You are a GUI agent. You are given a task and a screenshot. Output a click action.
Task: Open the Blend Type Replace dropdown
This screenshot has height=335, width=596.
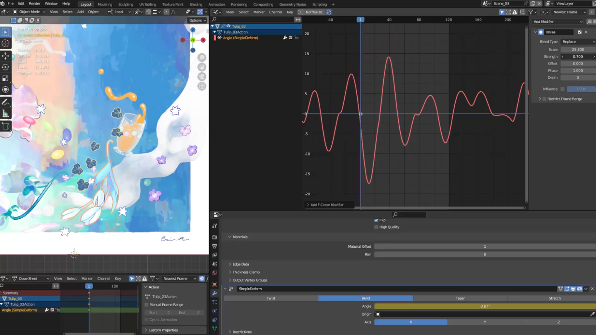pyautogui.click(x=578, y=42)
